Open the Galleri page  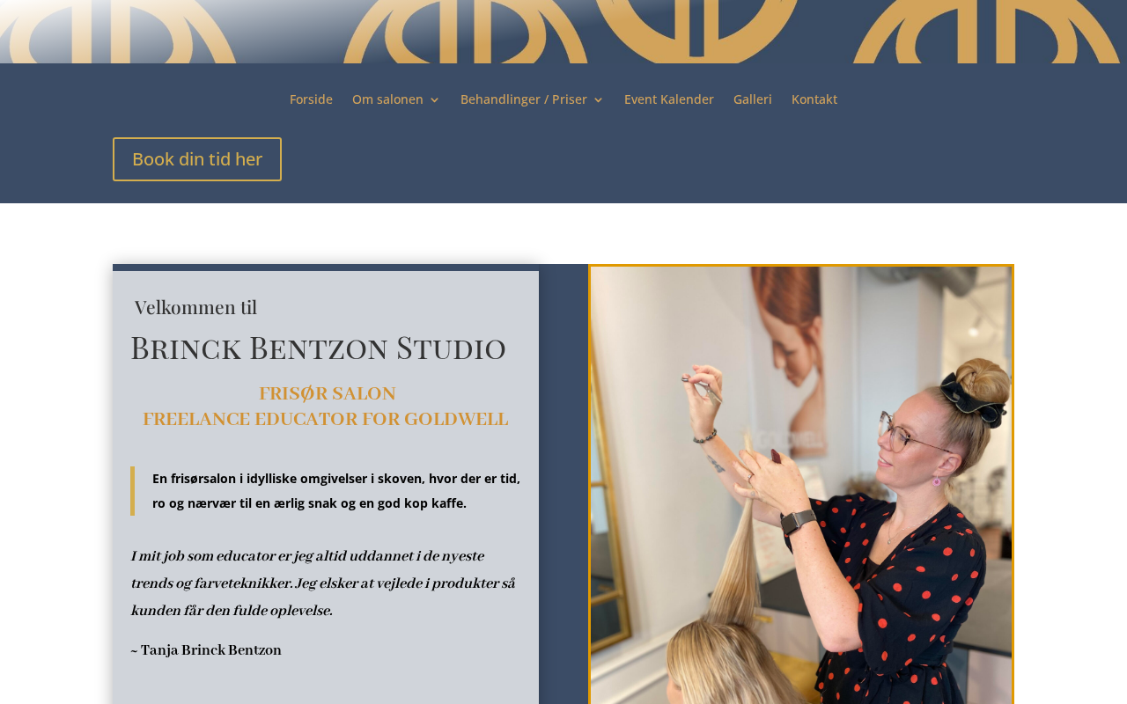point(753,99)
